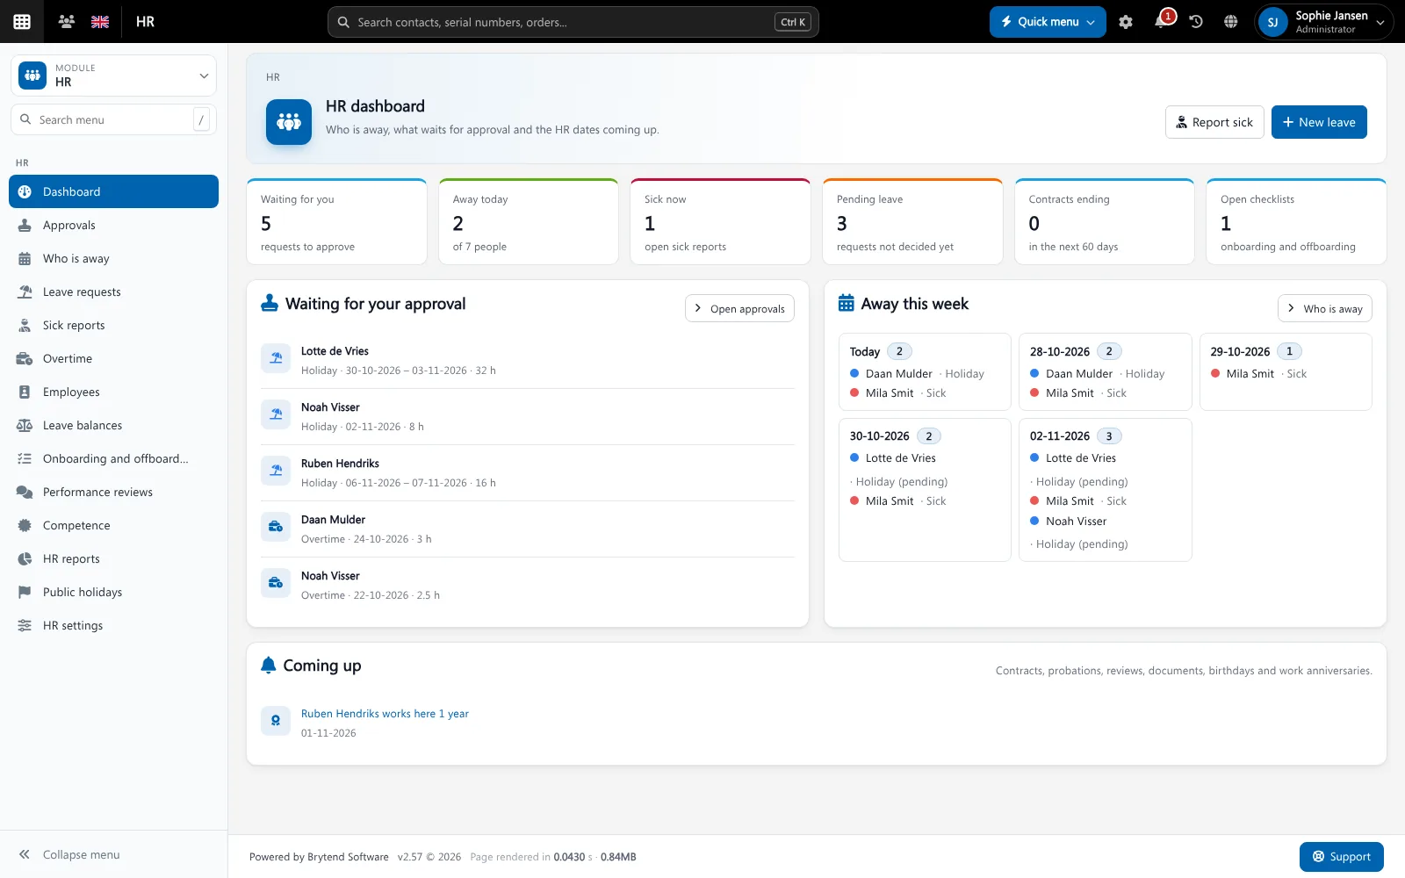Click the Who is away button in Away this week
This screenshot has width=1405, height=878.
point(1324,308)
